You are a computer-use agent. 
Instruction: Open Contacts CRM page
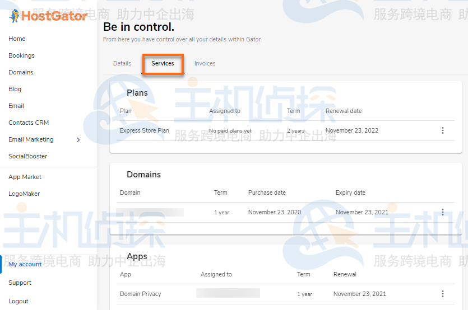pos(29,123)
